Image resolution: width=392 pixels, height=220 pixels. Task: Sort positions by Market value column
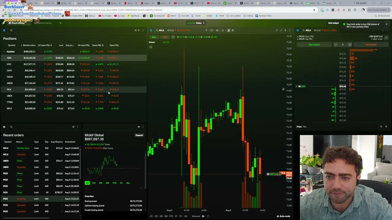pos(28,45)
